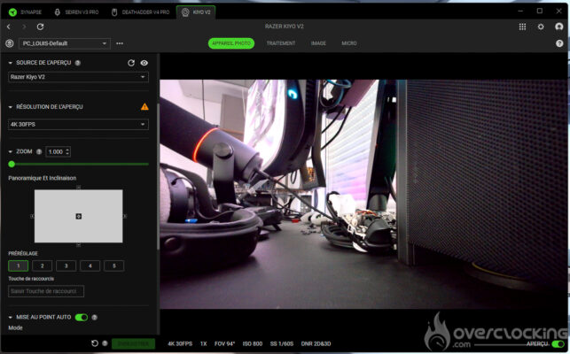Image resolution: width=570 pixels, height=354 pixels.
Task: Collapse the SOURCE DE L'APERÇU section
Action: 10,63
